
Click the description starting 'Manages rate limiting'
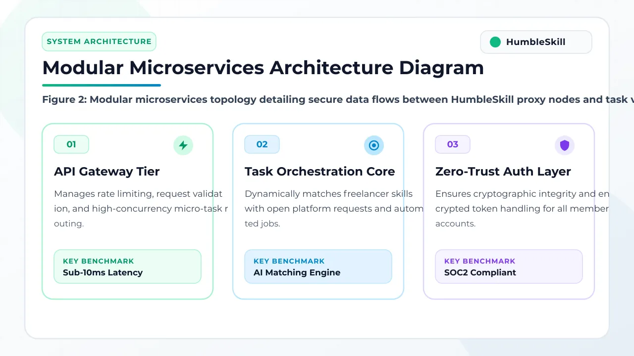point(141,209)
